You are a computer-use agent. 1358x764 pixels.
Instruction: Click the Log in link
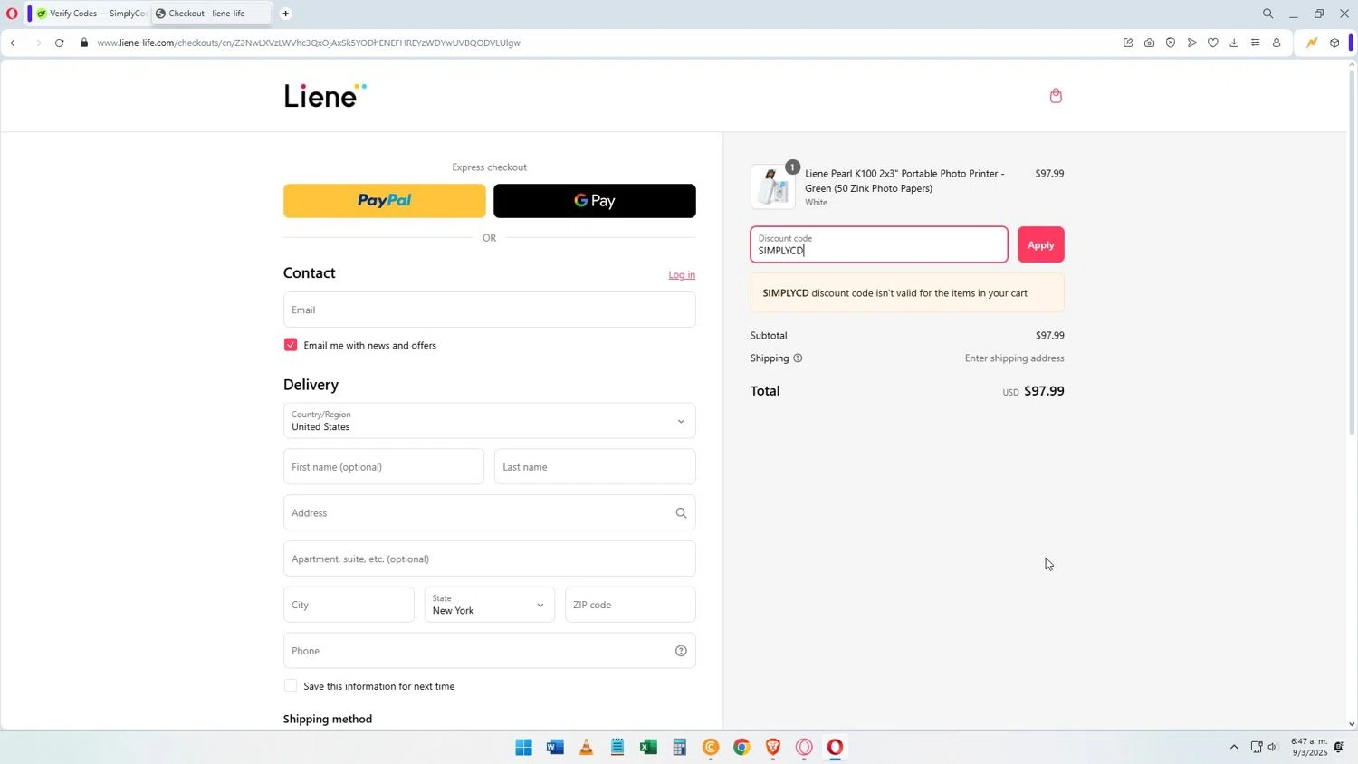[x=682, y=275]
